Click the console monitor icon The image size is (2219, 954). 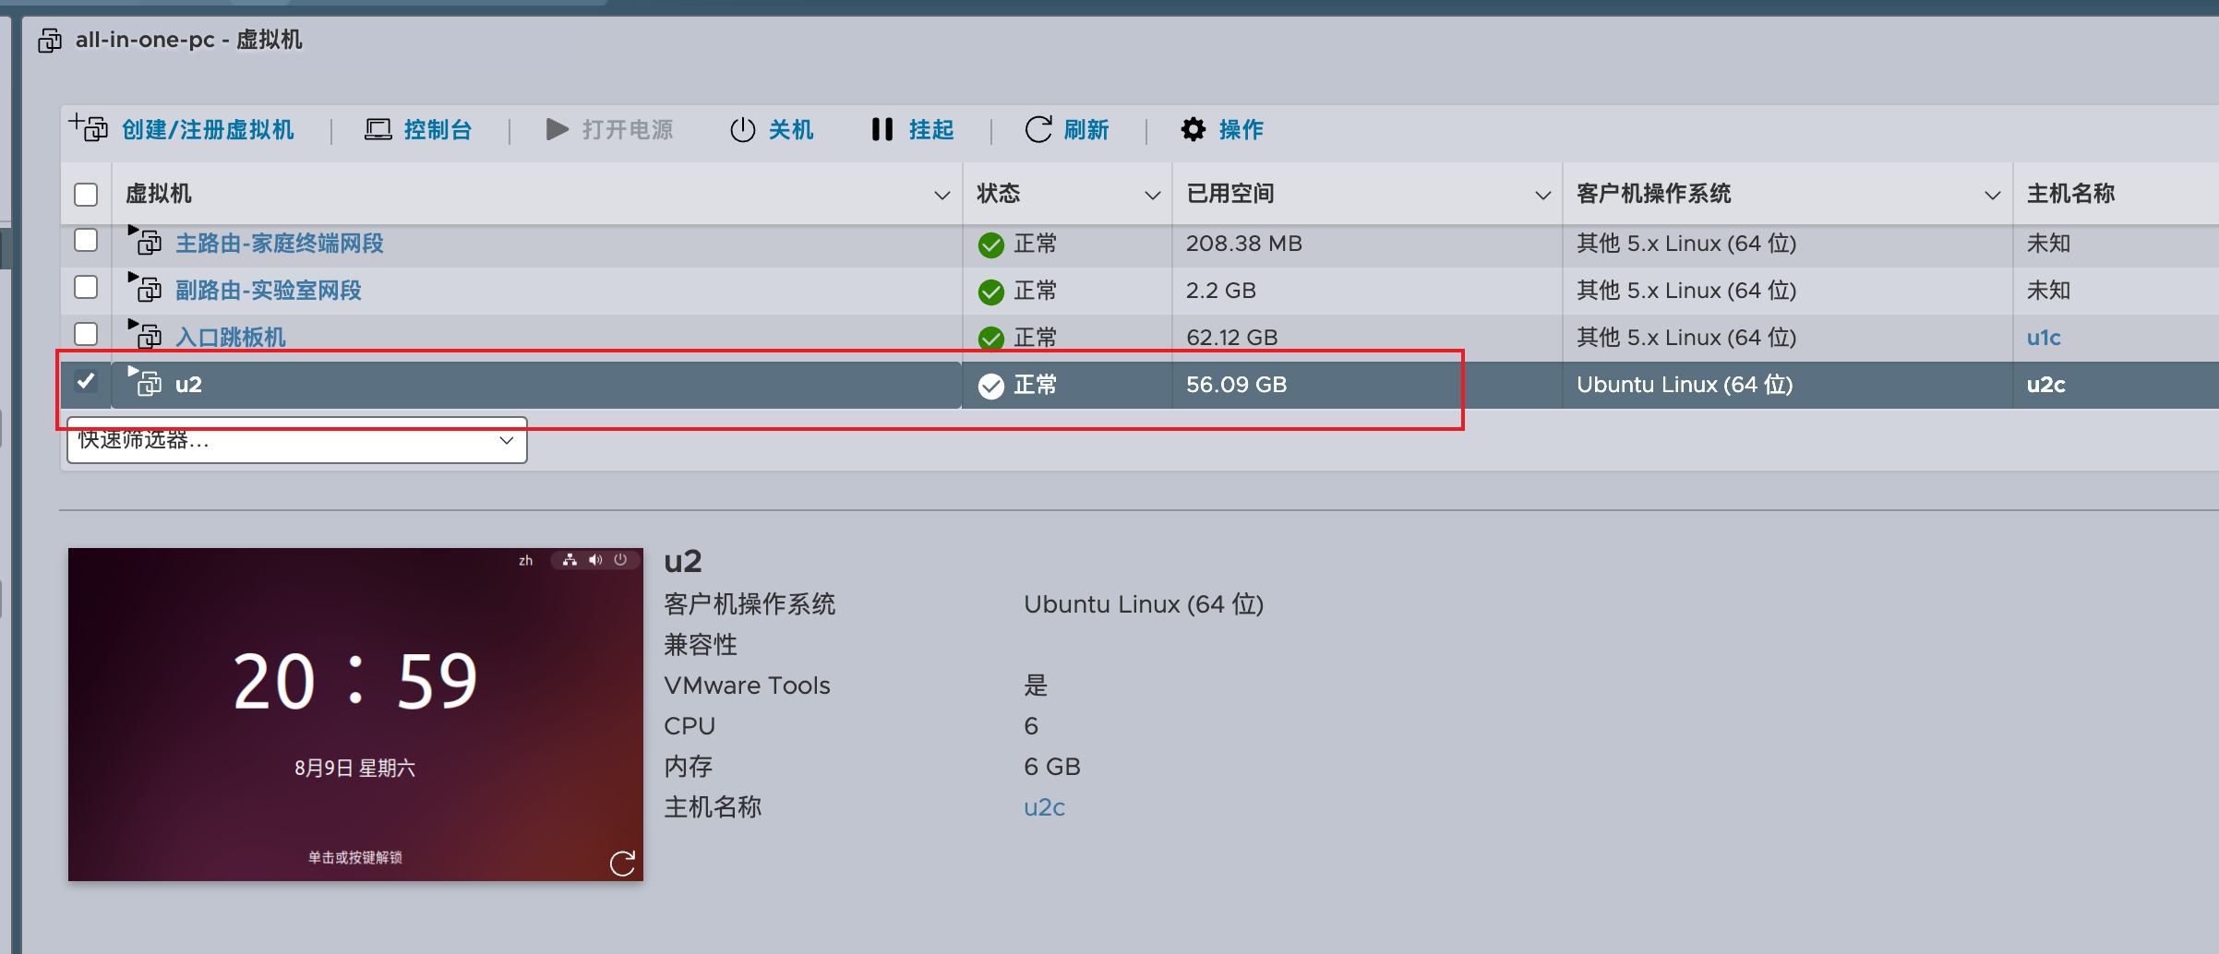(x=378, y=129)
